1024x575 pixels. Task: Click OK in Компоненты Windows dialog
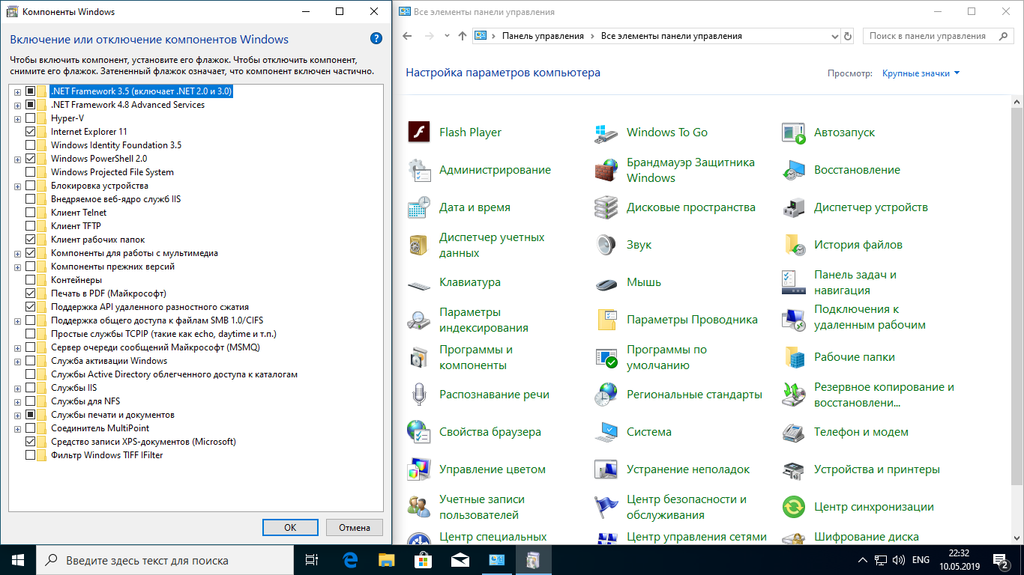coord(290,527)
